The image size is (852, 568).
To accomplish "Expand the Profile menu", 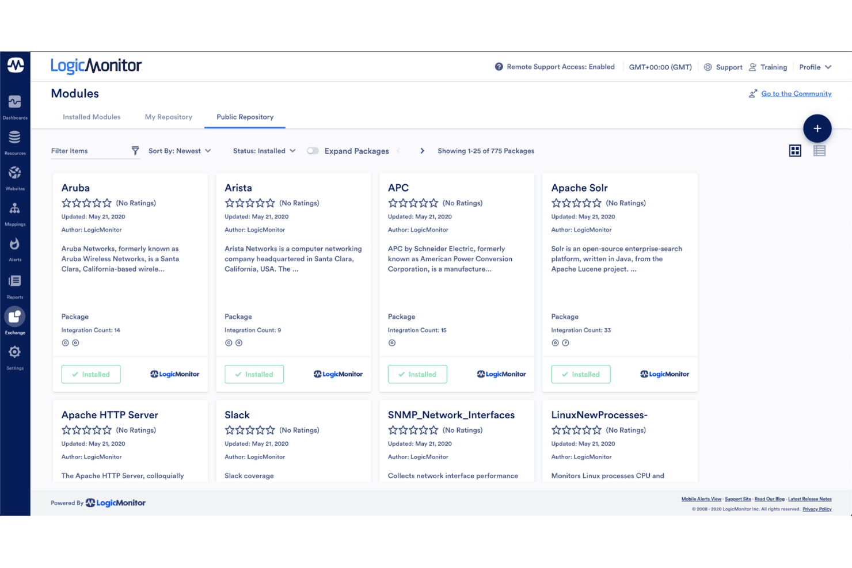I will (815, 67).
